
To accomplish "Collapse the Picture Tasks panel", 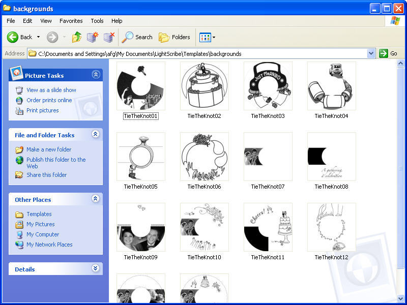I will pyautogui.click(x=96, y=75).
